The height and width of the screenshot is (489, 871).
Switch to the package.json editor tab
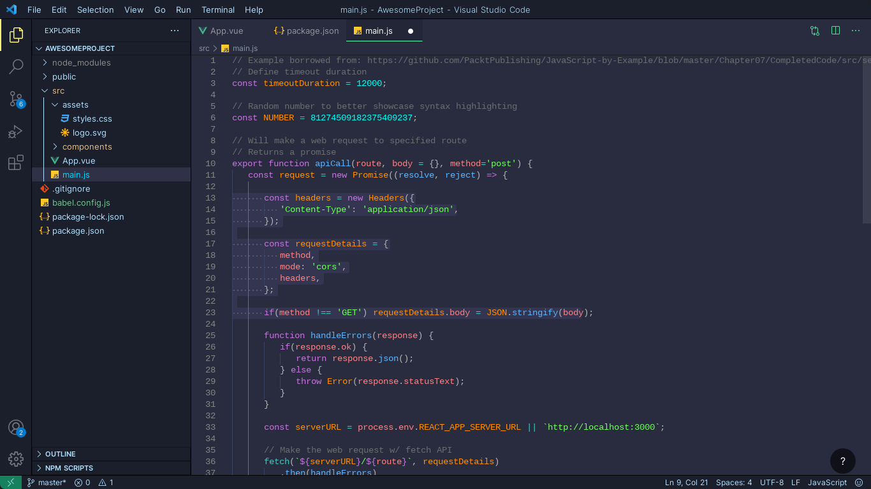tap(306, 31)
